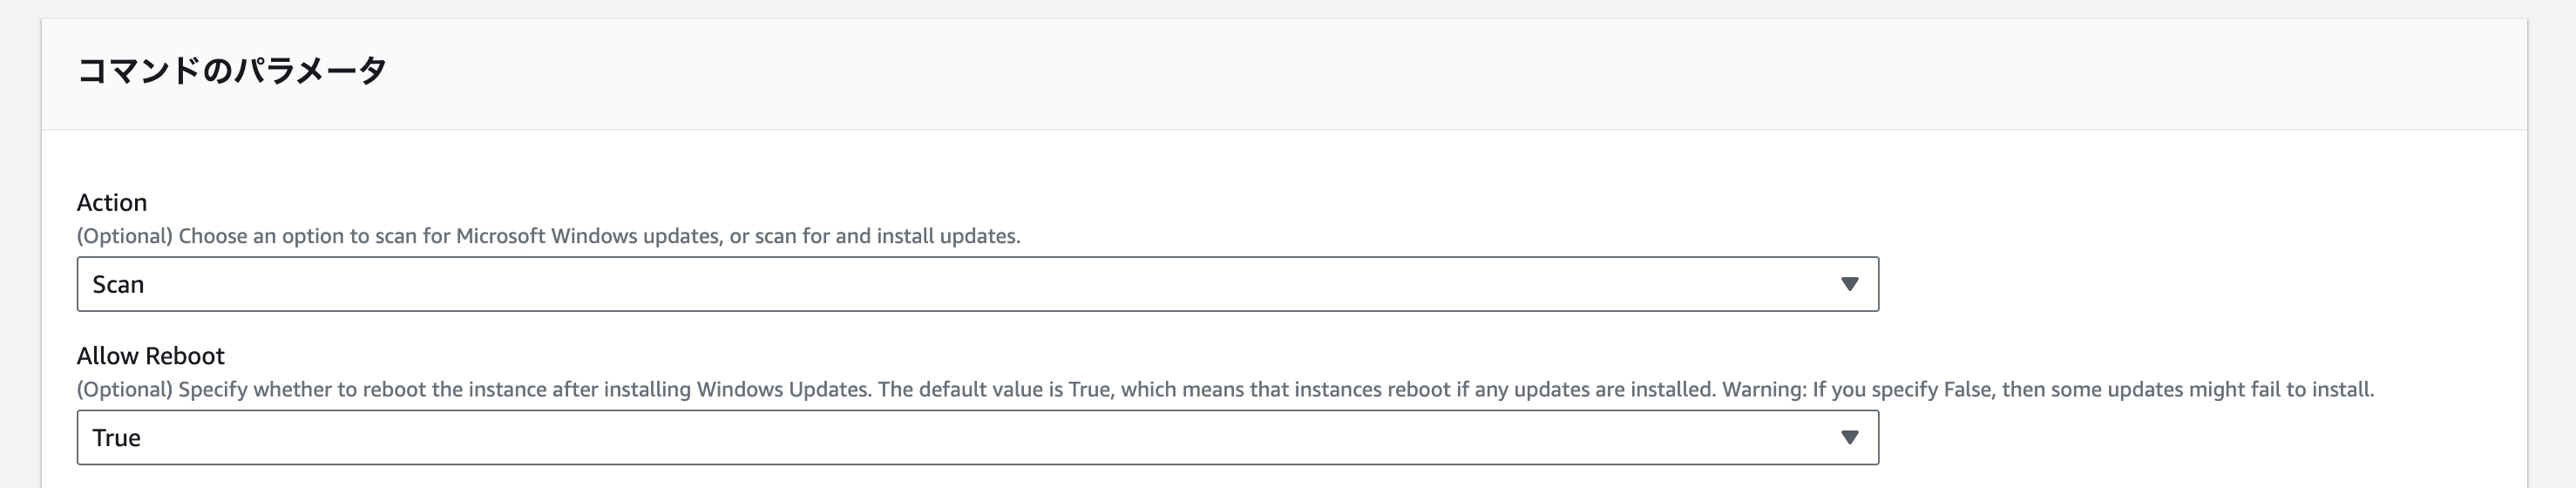Click 'The default value is True' text
2576x488 pixels.
(x=994, y=389)
